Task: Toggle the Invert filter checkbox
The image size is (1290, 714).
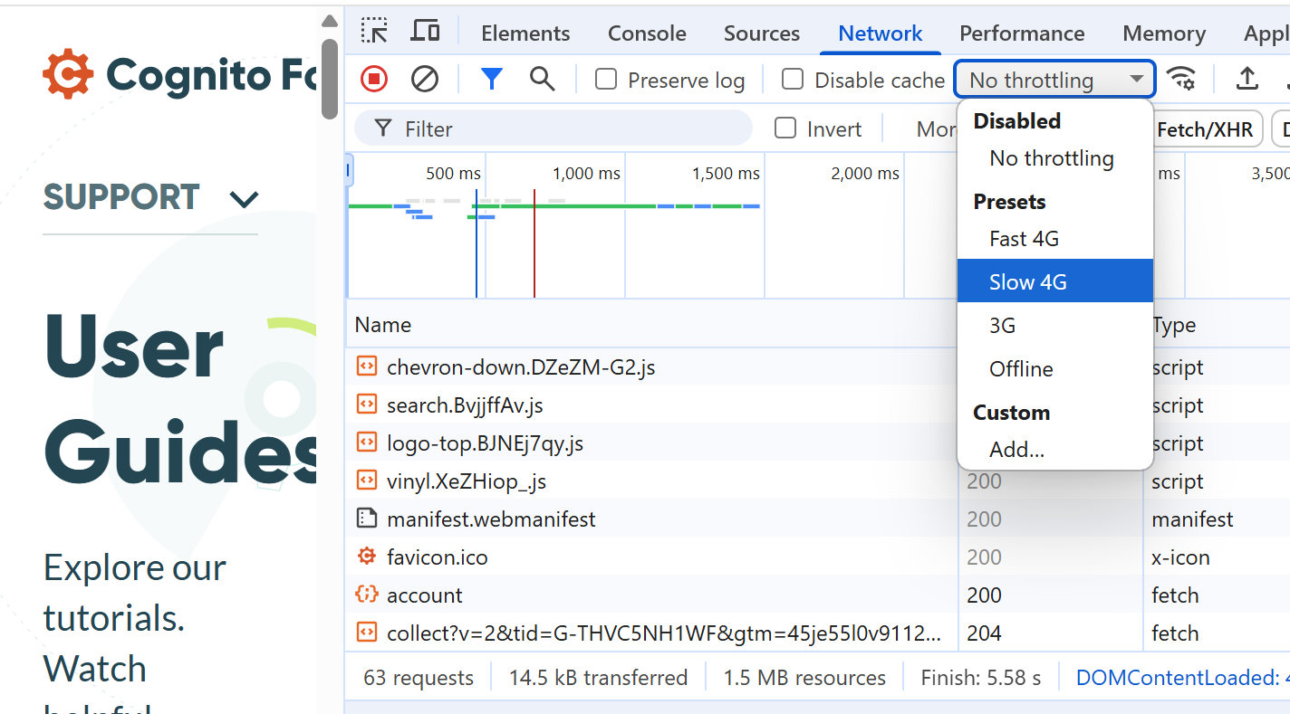Action: pos(785,129)
